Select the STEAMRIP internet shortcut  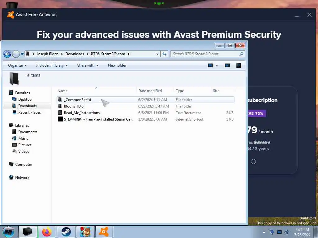[145, 119]
